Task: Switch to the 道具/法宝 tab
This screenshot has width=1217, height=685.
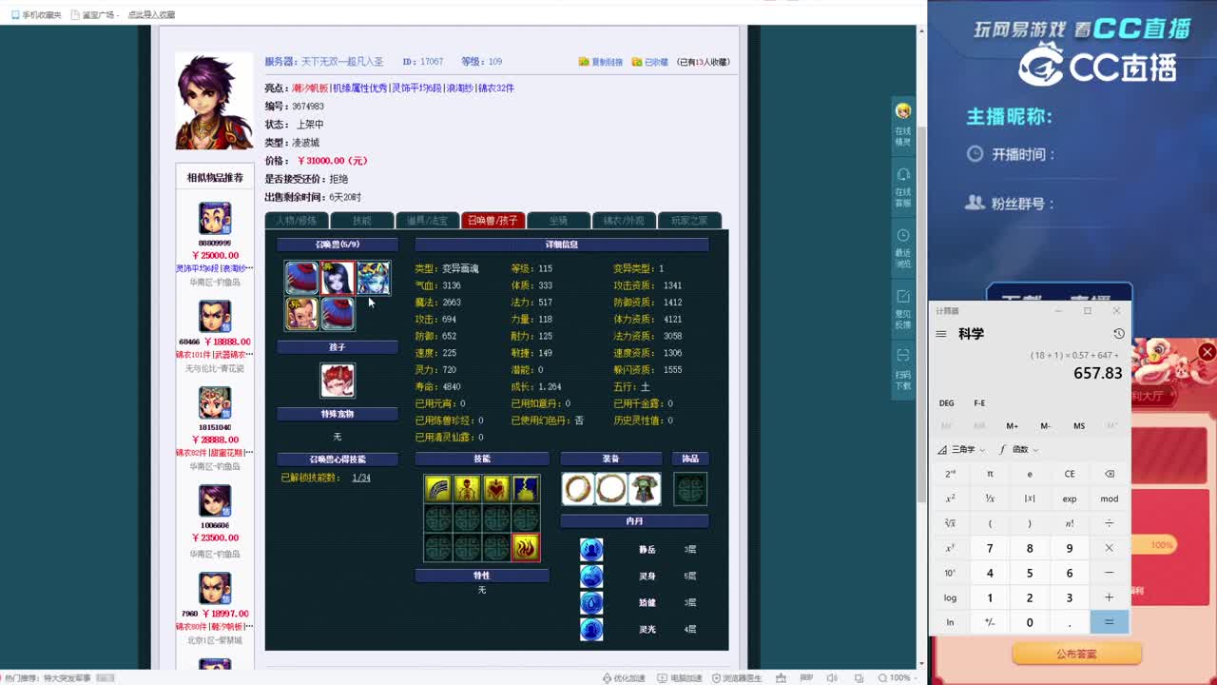Action: [x=427, y=221]
